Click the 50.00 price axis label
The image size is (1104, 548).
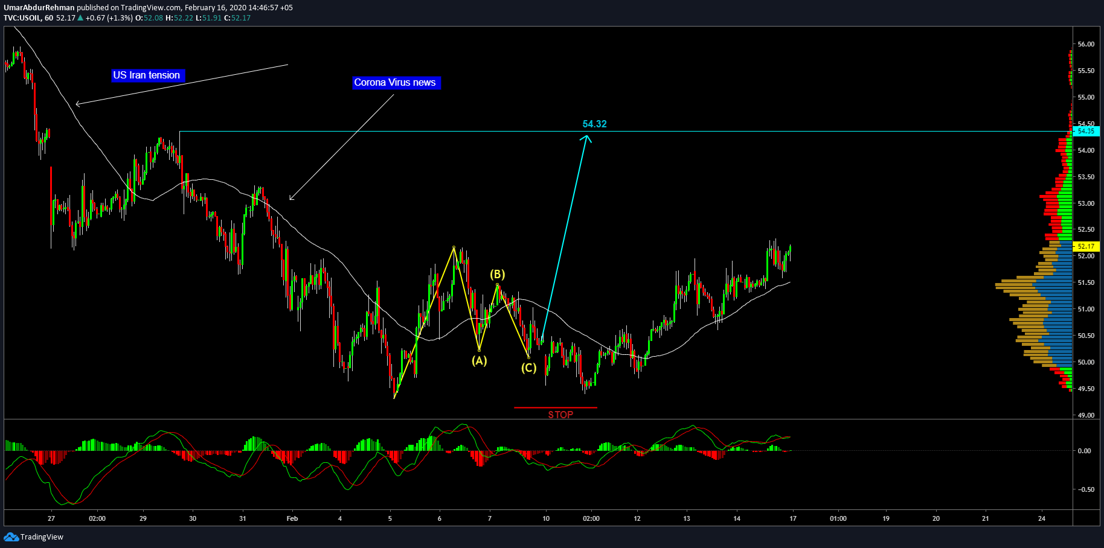(x=1086, y=362)
